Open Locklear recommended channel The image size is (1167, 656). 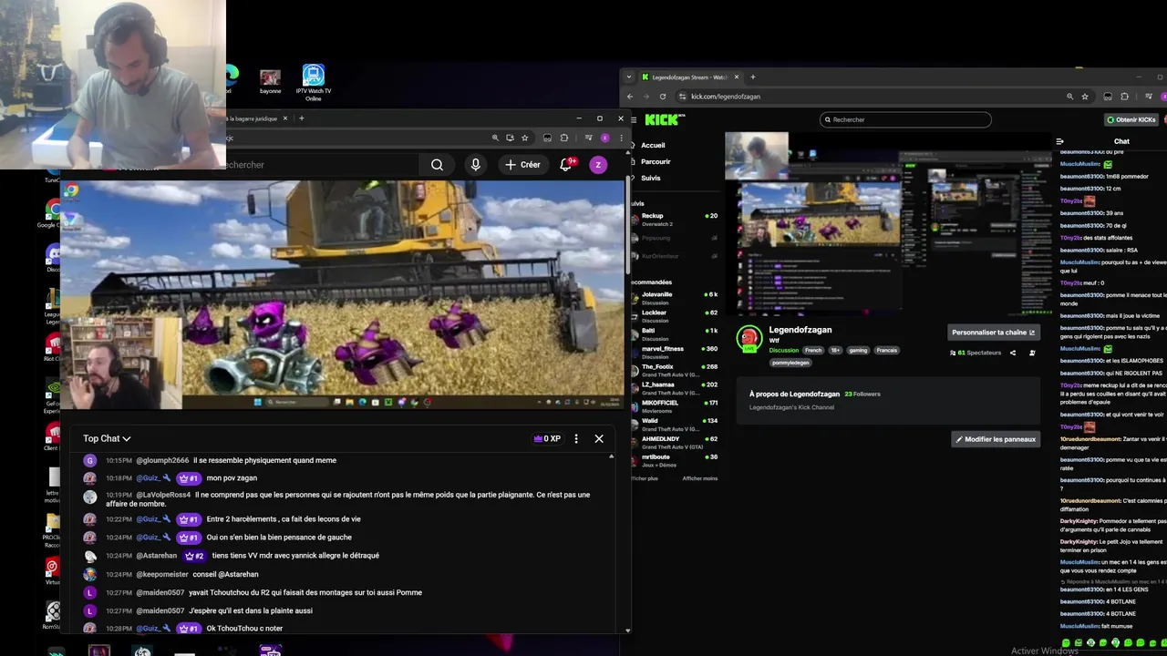click(x=675, y=316)
